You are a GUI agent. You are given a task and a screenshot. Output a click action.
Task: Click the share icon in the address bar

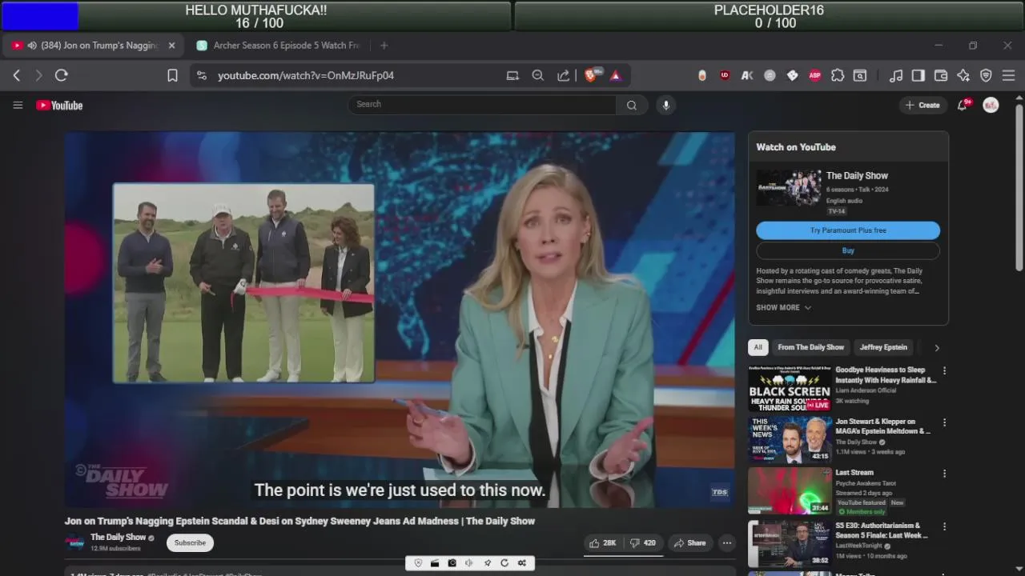(x=564, y=75)
